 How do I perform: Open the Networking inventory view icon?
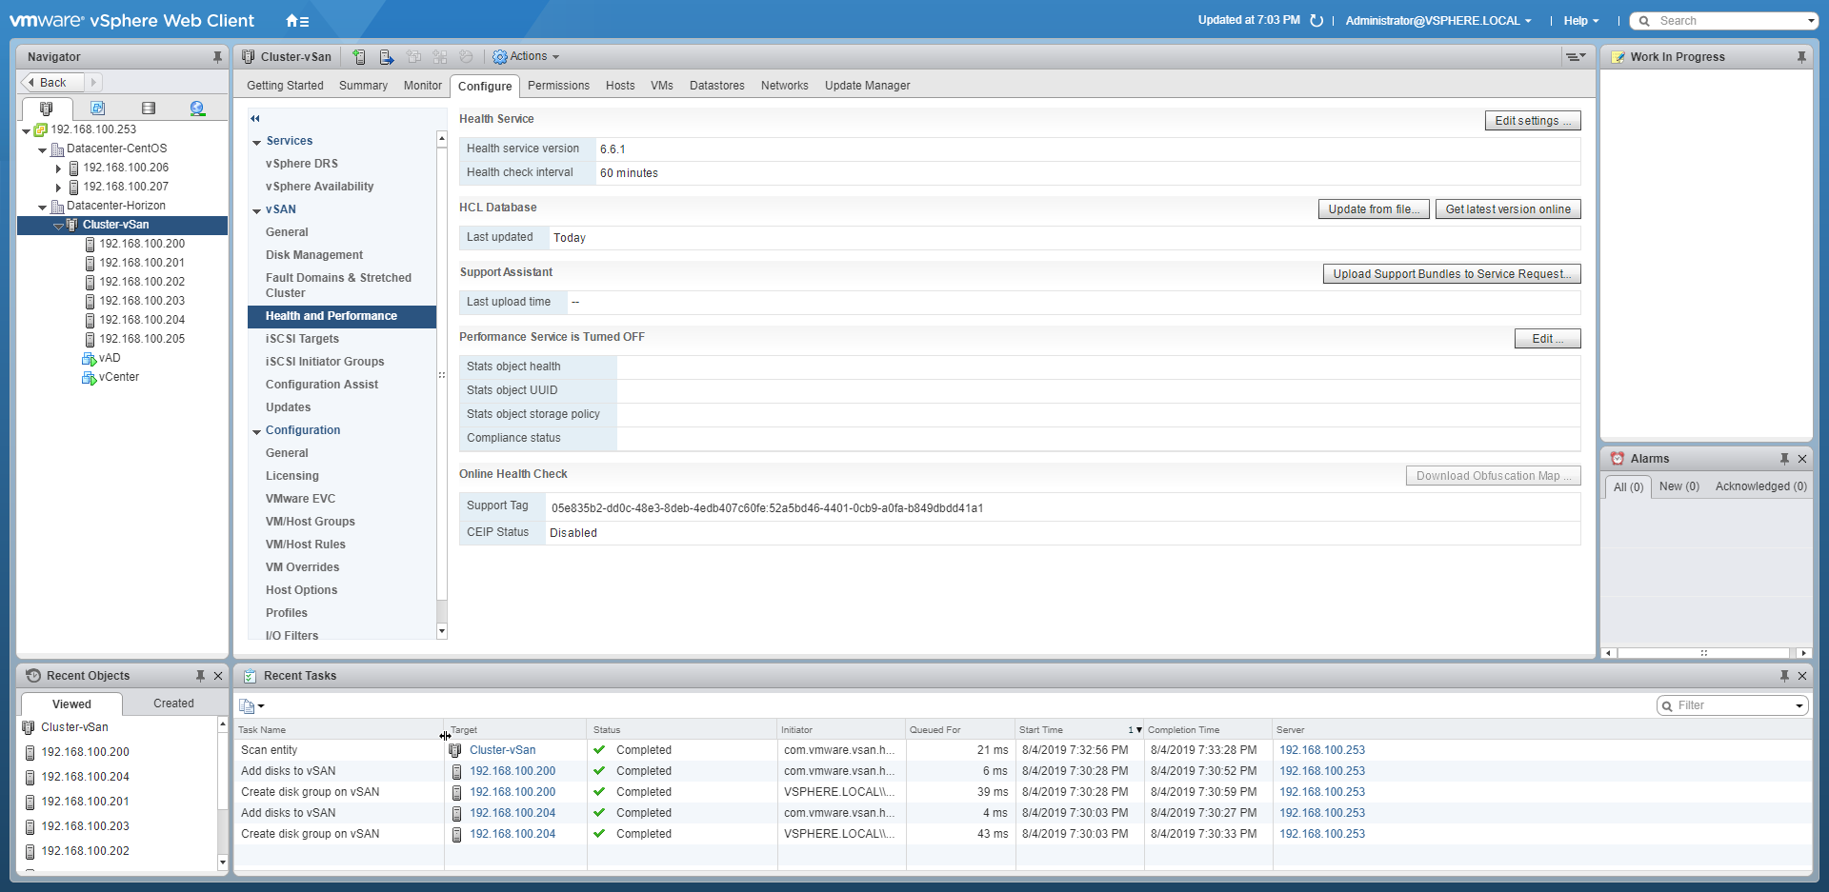197,109
